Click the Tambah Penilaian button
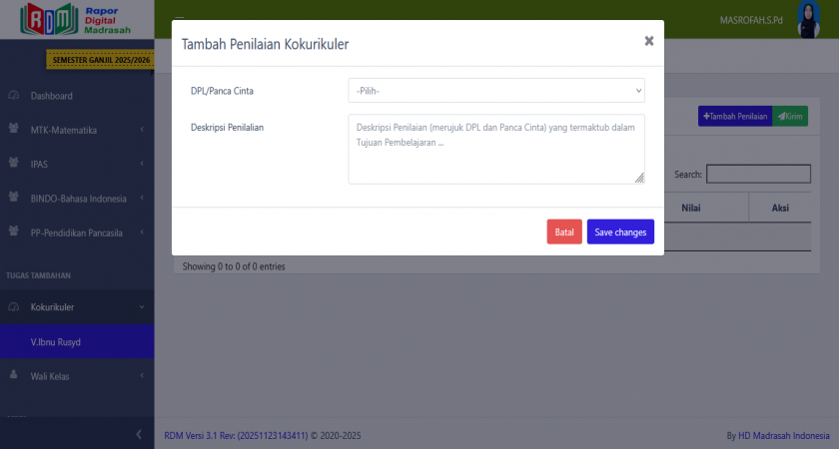 click(734, 117)
